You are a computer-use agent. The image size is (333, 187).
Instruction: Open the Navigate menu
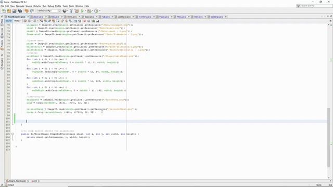click(20, 6)
